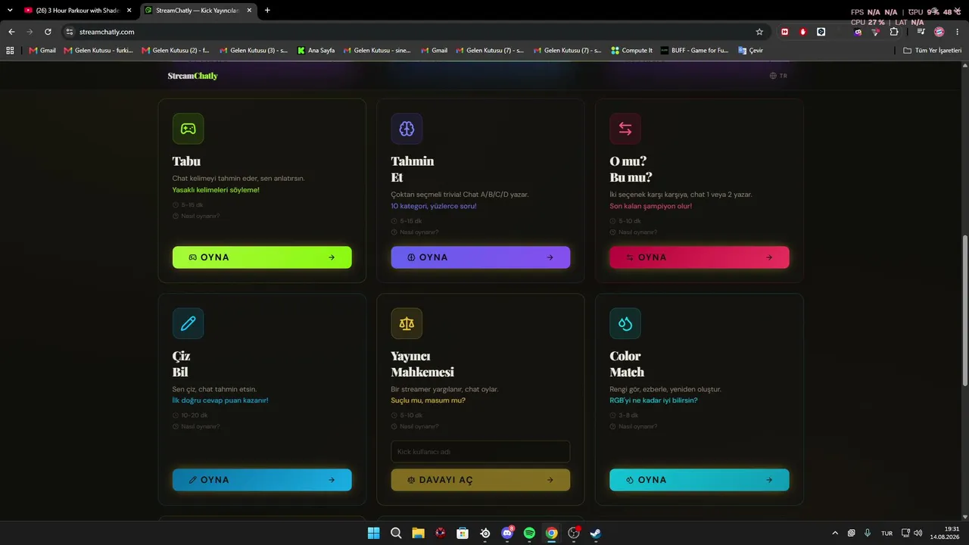Viewport: 969px width, 545px height.
Task: Open the Chrome three-dot menu
Action: [x=958, y=32]
